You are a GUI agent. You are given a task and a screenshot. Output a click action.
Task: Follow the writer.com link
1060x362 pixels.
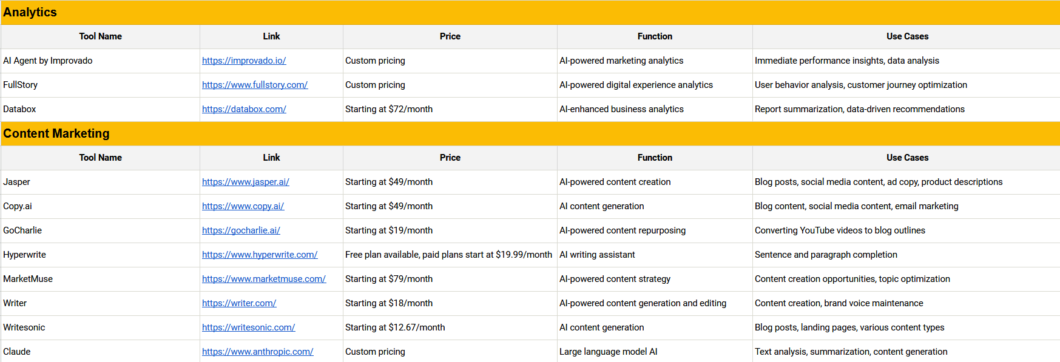click(x=239, y=303)
